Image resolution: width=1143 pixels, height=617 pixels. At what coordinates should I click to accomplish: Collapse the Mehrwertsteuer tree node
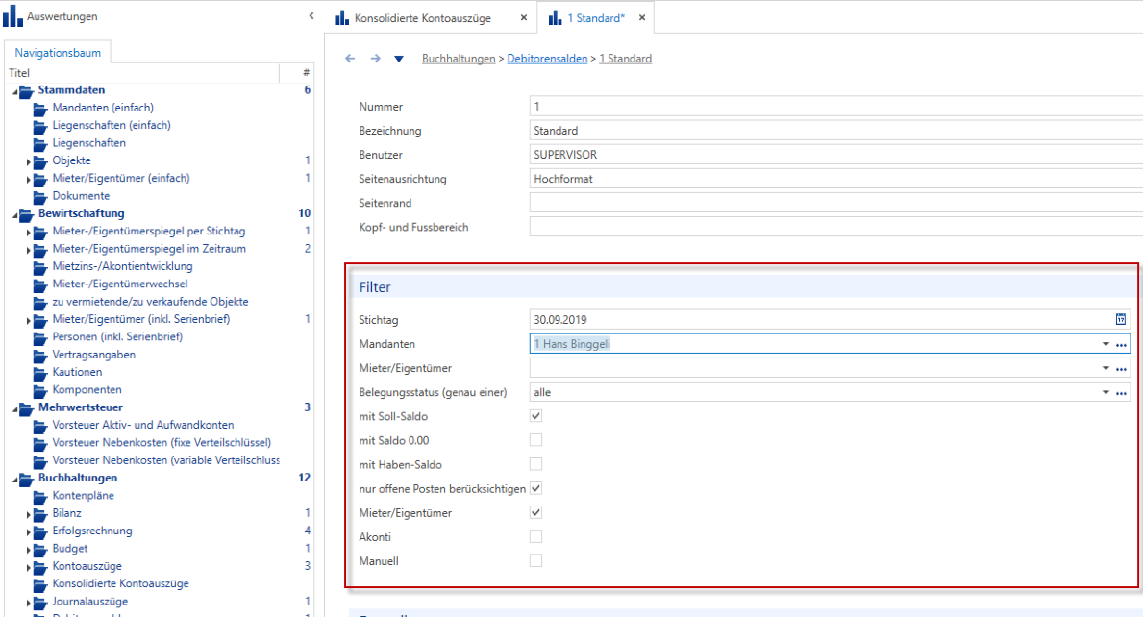point(14,409)
